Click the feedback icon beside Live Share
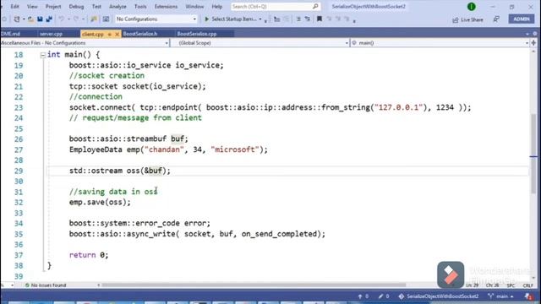This screenshot has height=304, width=541. tap(496, 19)
